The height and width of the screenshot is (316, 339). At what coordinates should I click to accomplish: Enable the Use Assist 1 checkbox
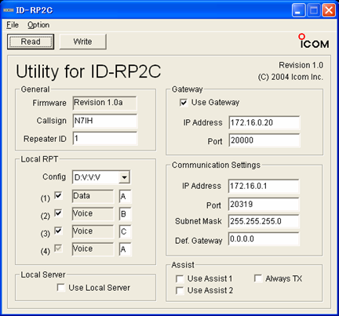tap(180, 279)
